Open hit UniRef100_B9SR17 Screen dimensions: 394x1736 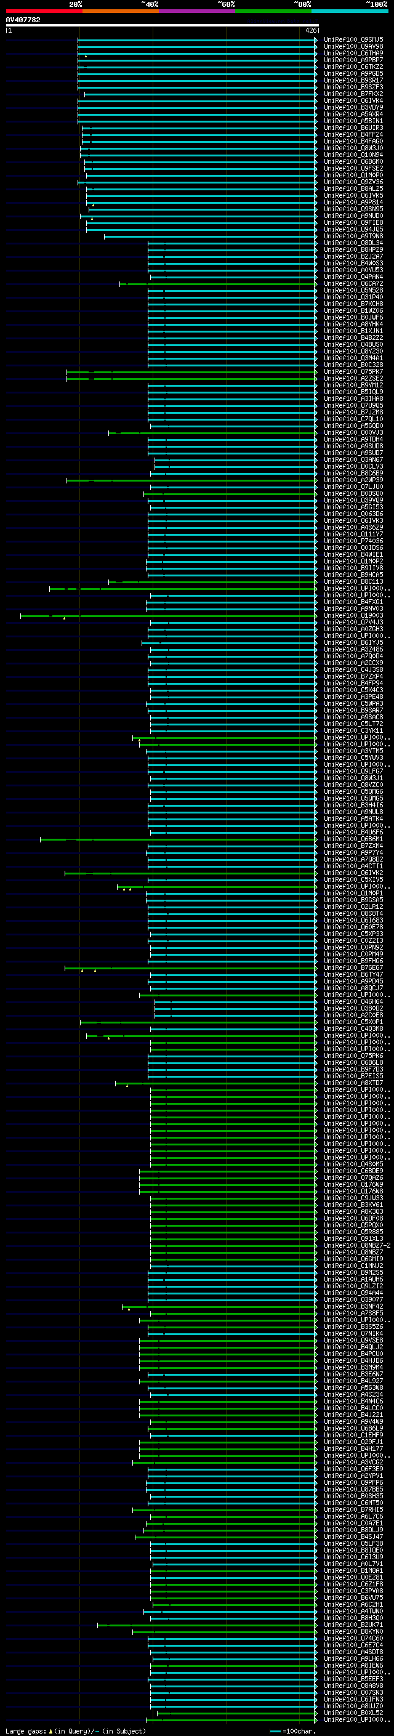(353, 80)
